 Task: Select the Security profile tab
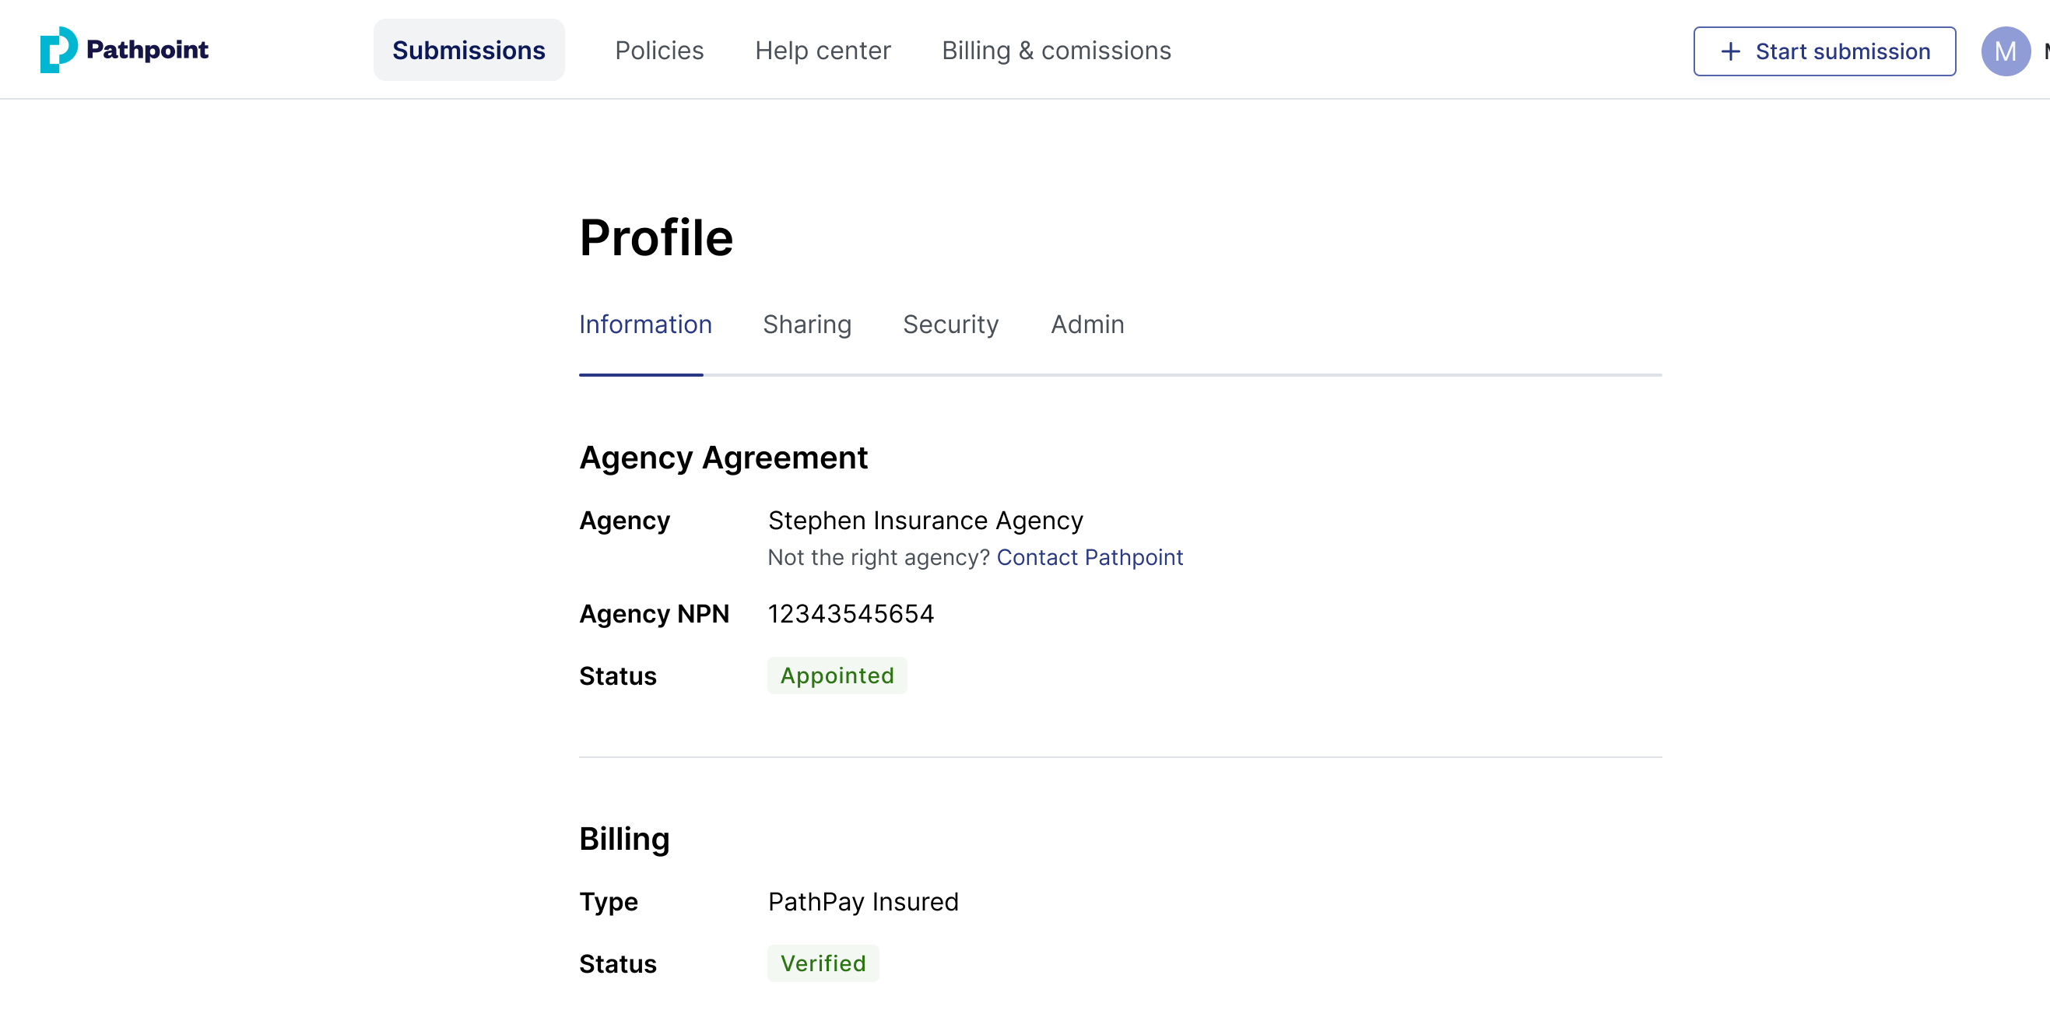[x=950, y=324]
